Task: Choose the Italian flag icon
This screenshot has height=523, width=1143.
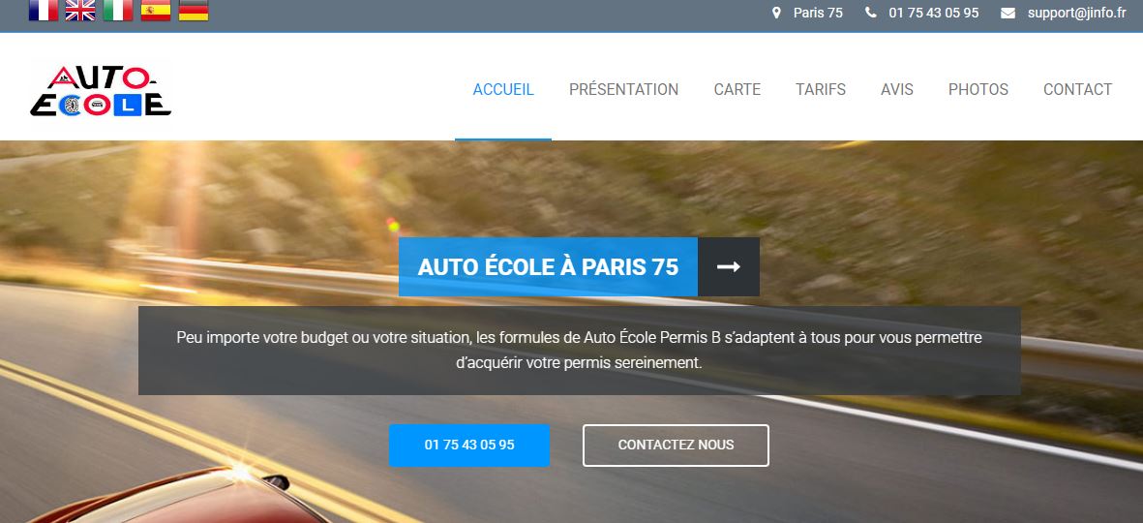Action: [118, 11]
